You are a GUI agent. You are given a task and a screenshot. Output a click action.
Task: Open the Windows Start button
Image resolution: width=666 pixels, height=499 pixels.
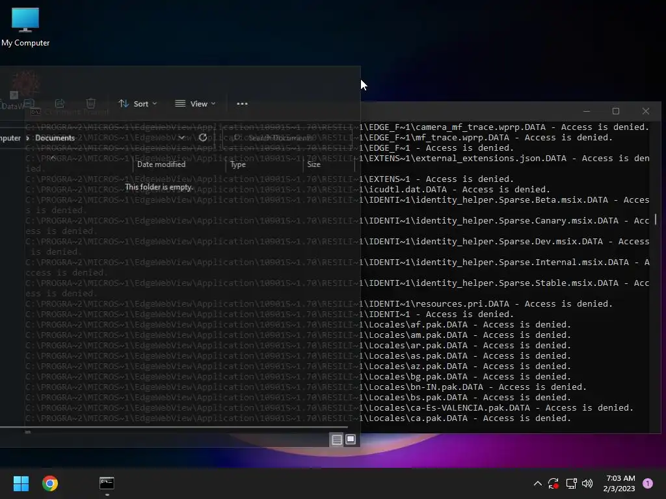pos(21,483)
